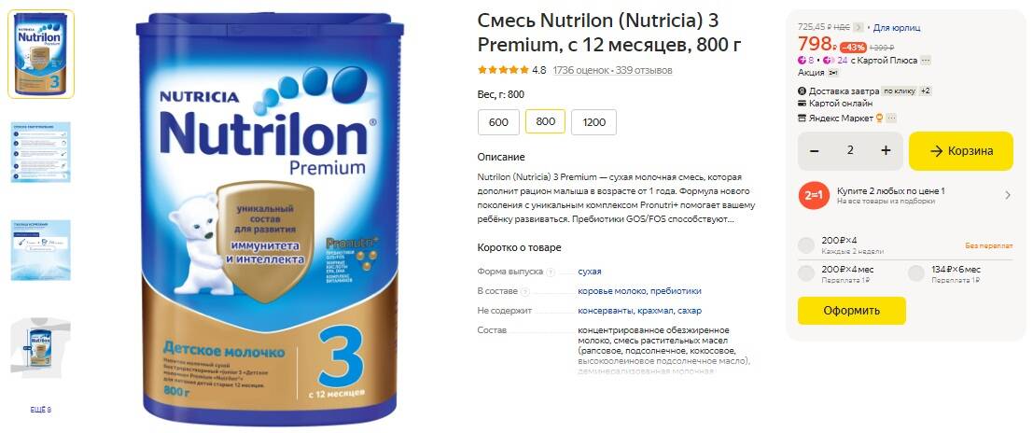Viewport: 1033px width, 433px height.
Task: Expand the НДС price arrow
Action: click(858, 27)
